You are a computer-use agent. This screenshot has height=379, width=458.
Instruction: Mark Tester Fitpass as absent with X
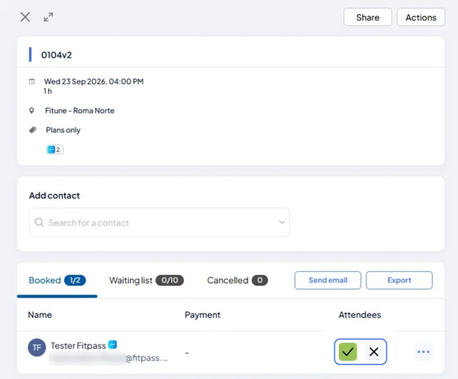(x=374, y=352)
